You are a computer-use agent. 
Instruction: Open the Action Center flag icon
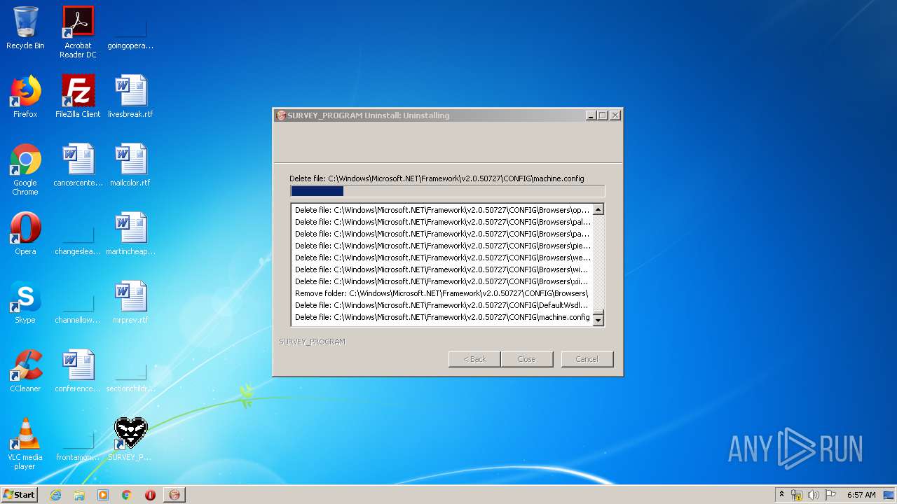click(830, 495)
